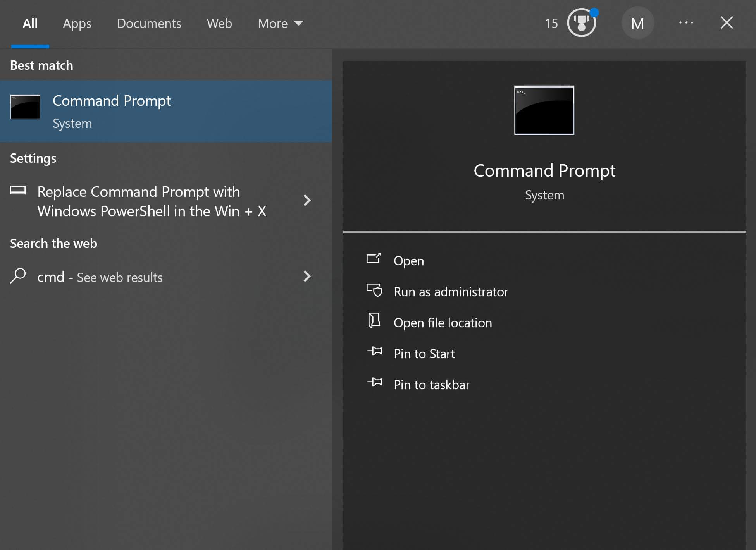
Task: Switch to the Apps tab
Action: tap(77, 23)
